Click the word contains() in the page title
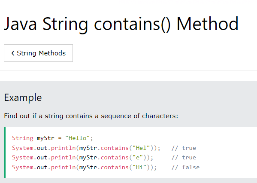 133,24
